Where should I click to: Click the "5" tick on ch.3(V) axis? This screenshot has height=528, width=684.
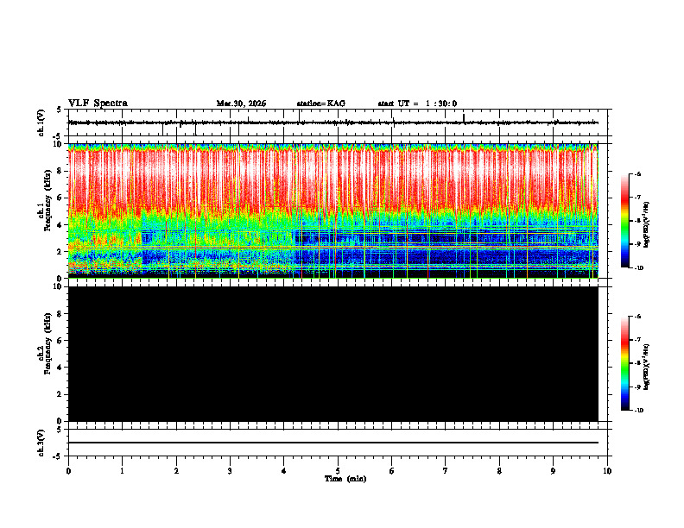(60, 430)
